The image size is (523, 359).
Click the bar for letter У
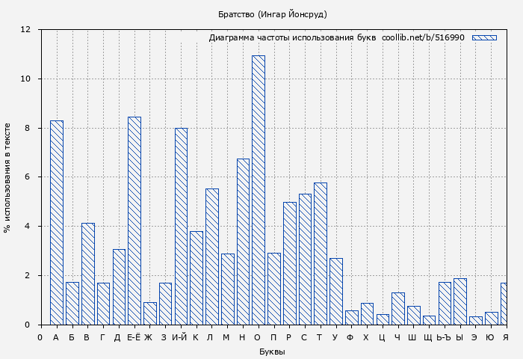point(336,291)
